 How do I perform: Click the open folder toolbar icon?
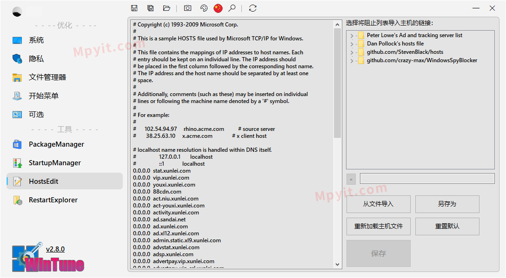pos(166,8)
